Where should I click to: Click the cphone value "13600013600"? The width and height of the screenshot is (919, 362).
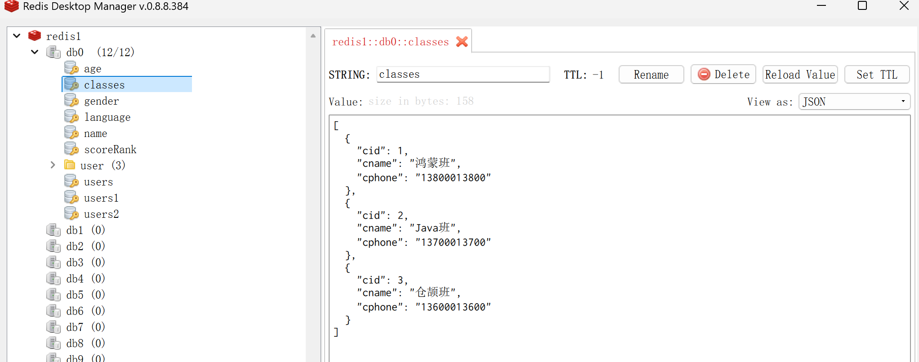click(453, 307)
